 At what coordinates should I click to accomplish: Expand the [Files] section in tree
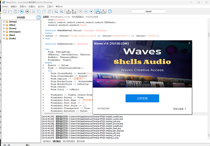point(4,25)
